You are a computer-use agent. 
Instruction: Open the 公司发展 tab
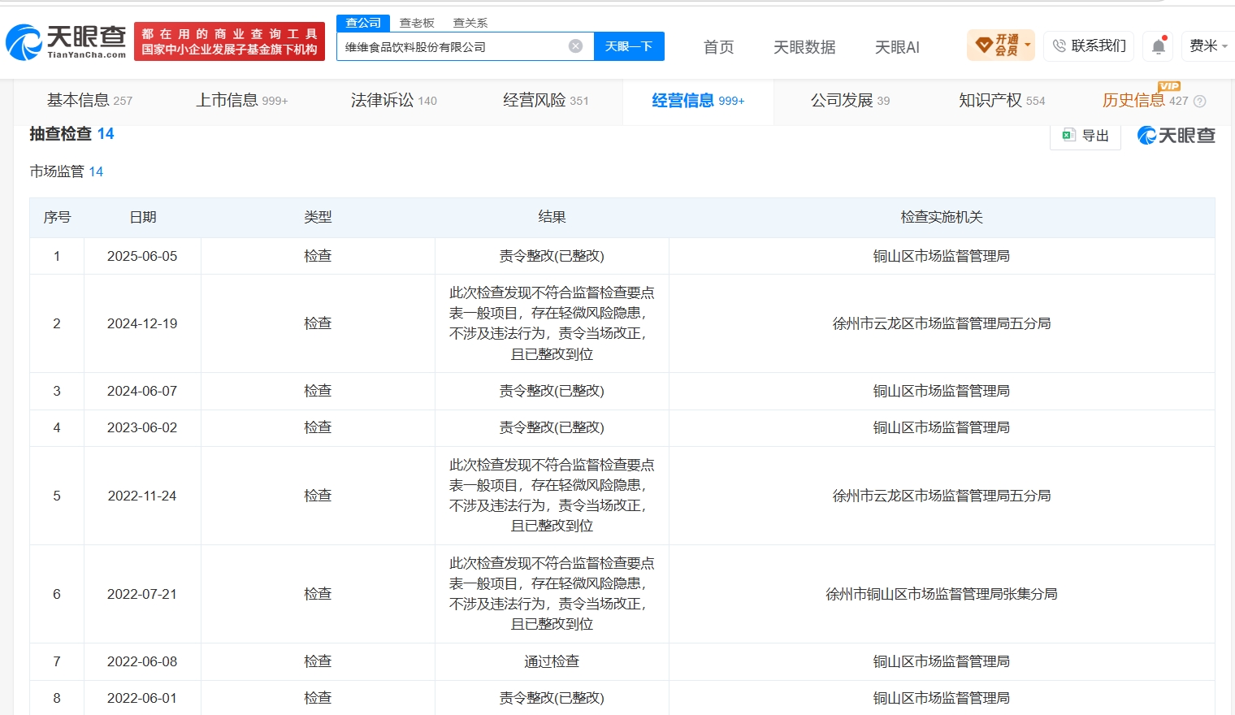pos(850,101)
